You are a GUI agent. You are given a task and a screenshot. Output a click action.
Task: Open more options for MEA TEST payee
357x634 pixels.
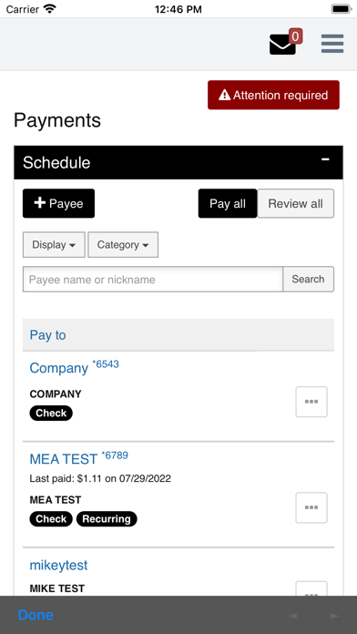[311, 507]
